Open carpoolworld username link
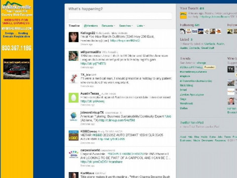The width and height of the screenshot is (237, 178). [x=90, y=150]
